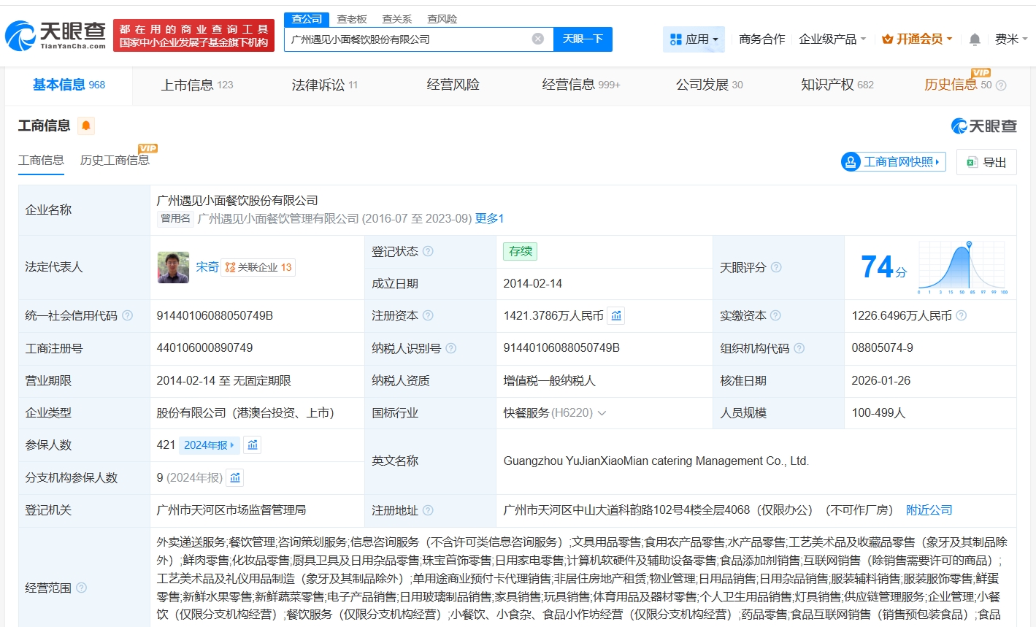Click 关联企业 13 badge
This screenshot has height=627, width=1036.
click(258, 267)
